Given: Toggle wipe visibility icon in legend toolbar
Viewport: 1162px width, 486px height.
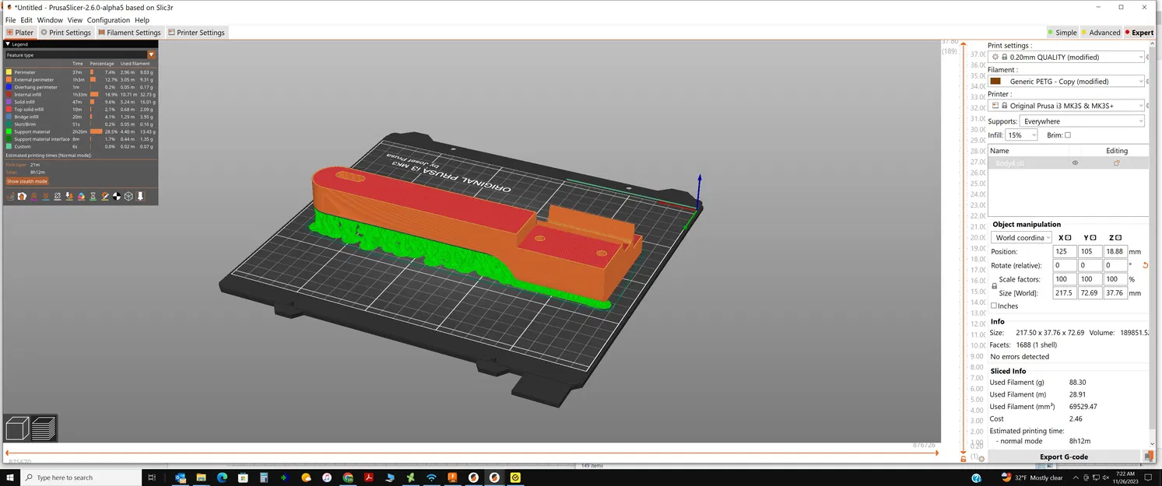Looking at the screenshot, I should coord(22,197).
